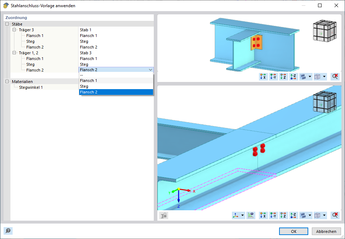The image size is (345, 239).
Task: Click -Z axis view icon in upper preview toolbar
Action: point(294,77)
